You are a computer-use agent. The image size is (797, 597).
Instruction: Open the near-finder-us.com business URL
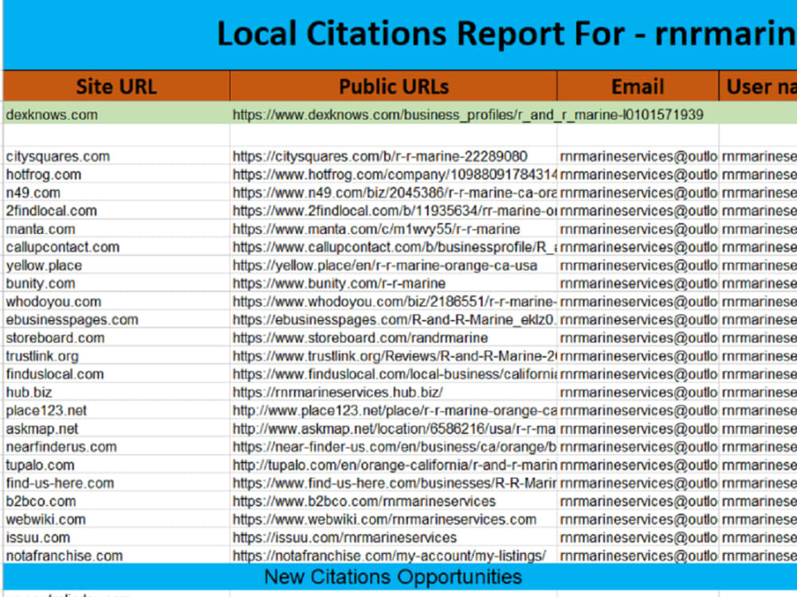click(394, 447)
